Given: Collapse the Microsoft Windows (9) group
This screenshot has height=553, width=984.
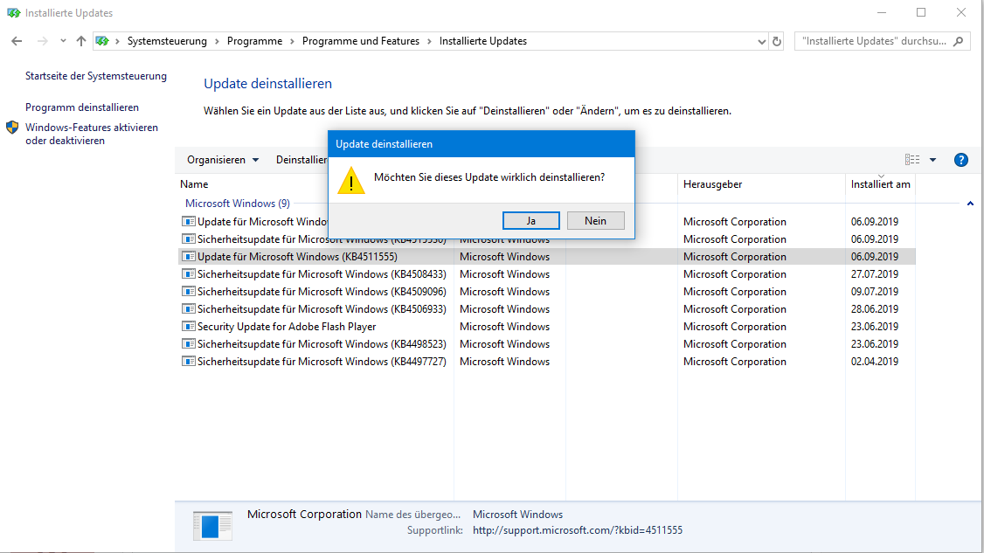Looking at the screenshot, I should pos(970,204).
